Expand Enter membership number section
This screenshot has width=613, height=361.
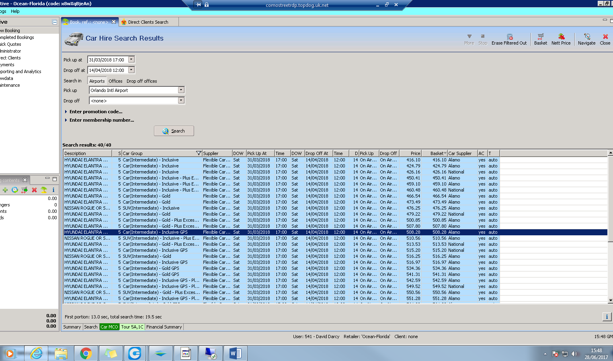pos(101,120)
